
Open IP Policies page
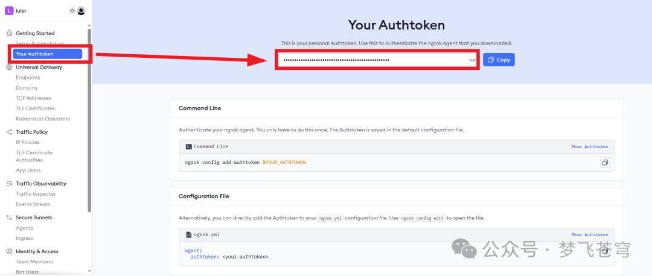click(x=27, y=142)
